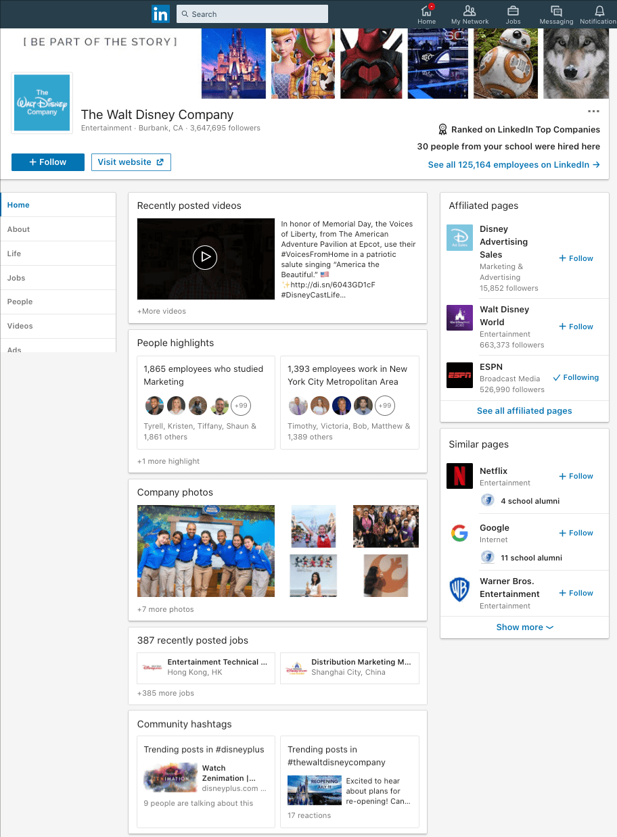Play the Voices of Liberty video
Screen dimensions: 617x837
pyautogui.click(x=205, y=258)
